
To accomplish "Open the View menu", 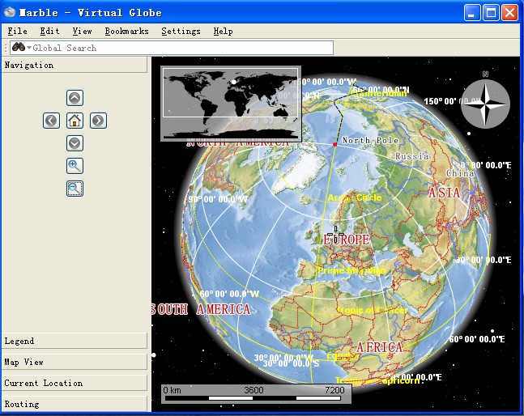I will [83, 31].
